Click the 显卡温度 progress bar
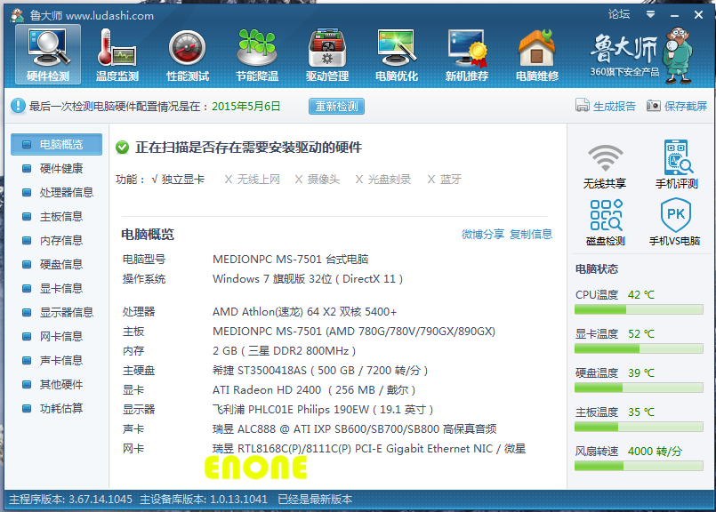The width and height of the screenshot is (716, 512). 639,349
